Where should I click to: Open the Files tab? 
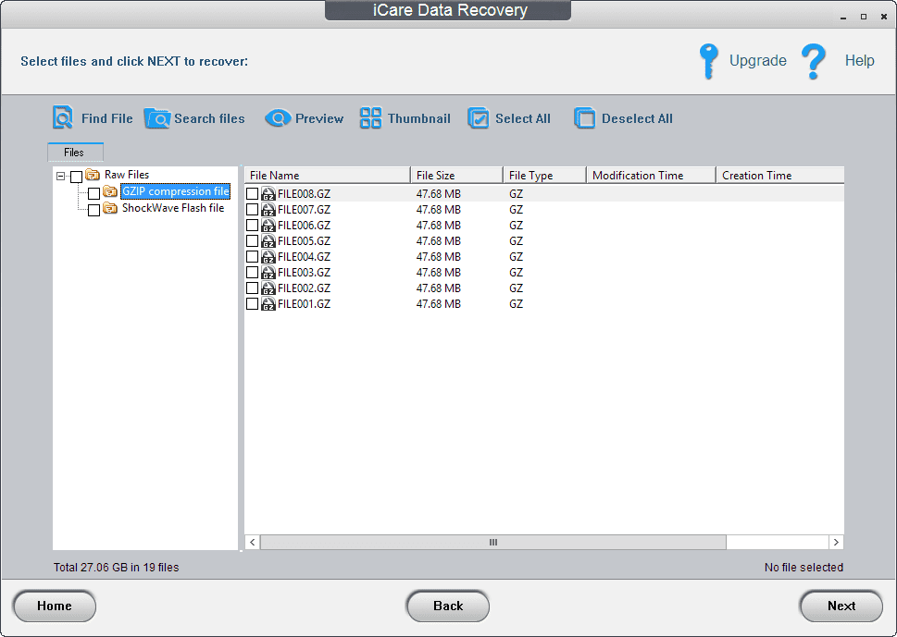pos(76,152)
